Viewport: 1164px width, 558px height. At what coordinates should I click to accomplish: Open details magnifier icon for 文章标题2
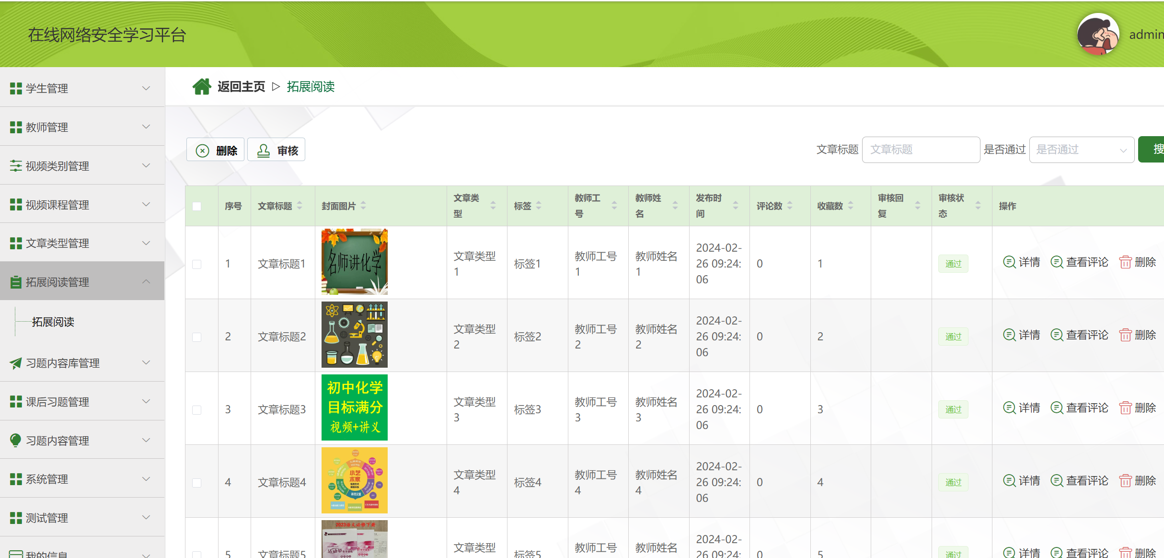[1009, 335]
